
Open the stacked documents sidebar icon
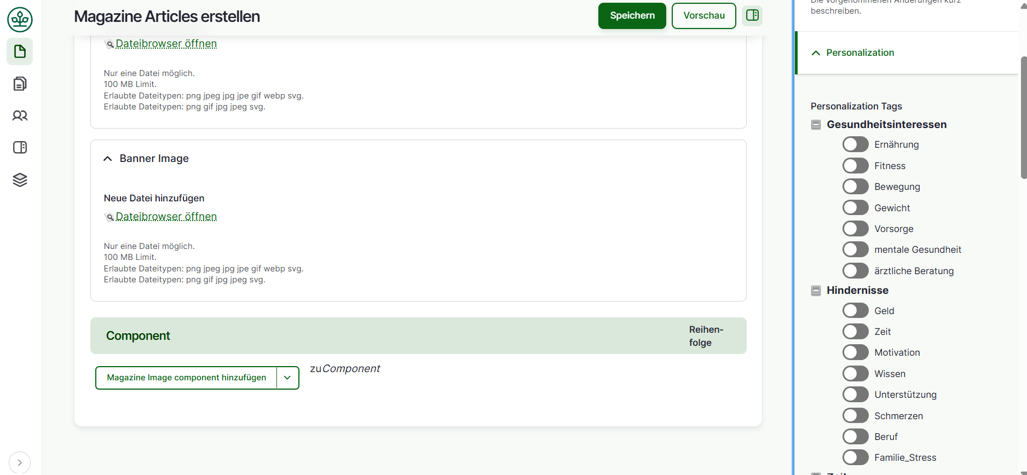coord(20,84)
